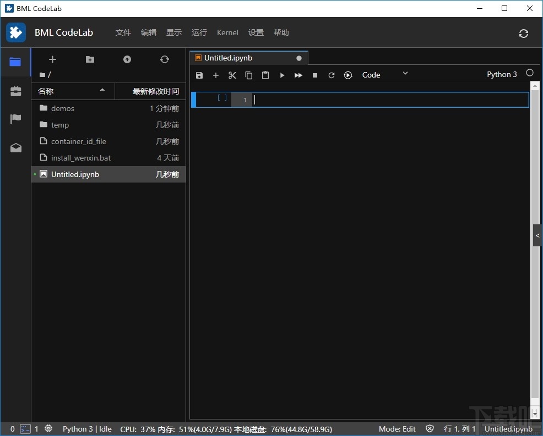Toggle the file browser sidebar panel

15,62
